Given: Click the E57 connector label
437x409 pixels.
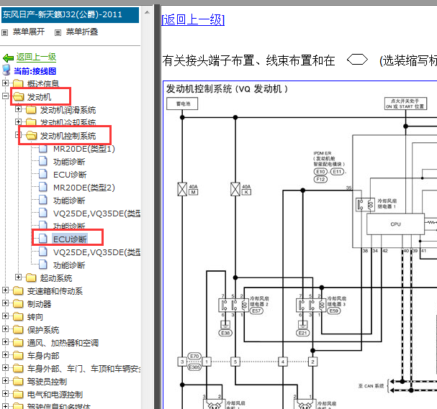Looking at the screenshot, I should pyautogui.click(x=256, y=311).
